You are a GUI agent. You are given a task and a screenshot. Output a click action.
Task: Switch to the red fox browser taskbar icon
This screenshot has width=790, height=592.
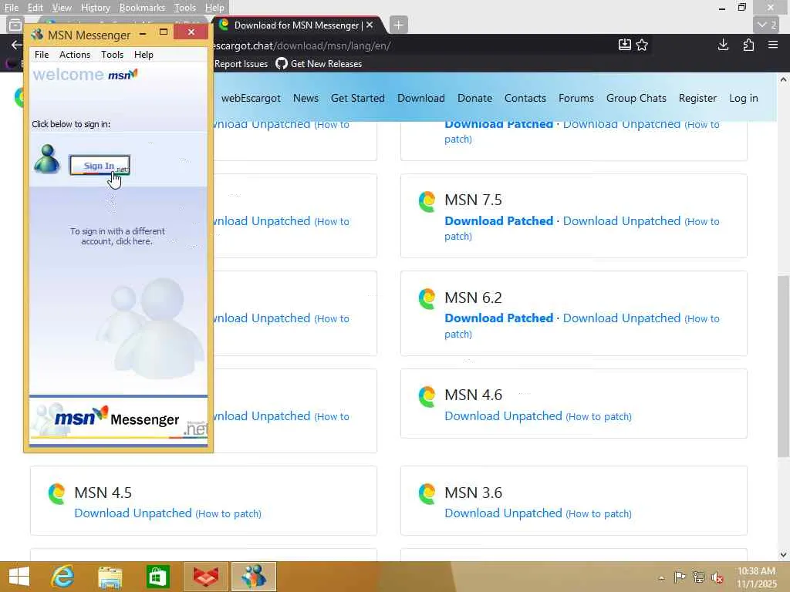205,577
